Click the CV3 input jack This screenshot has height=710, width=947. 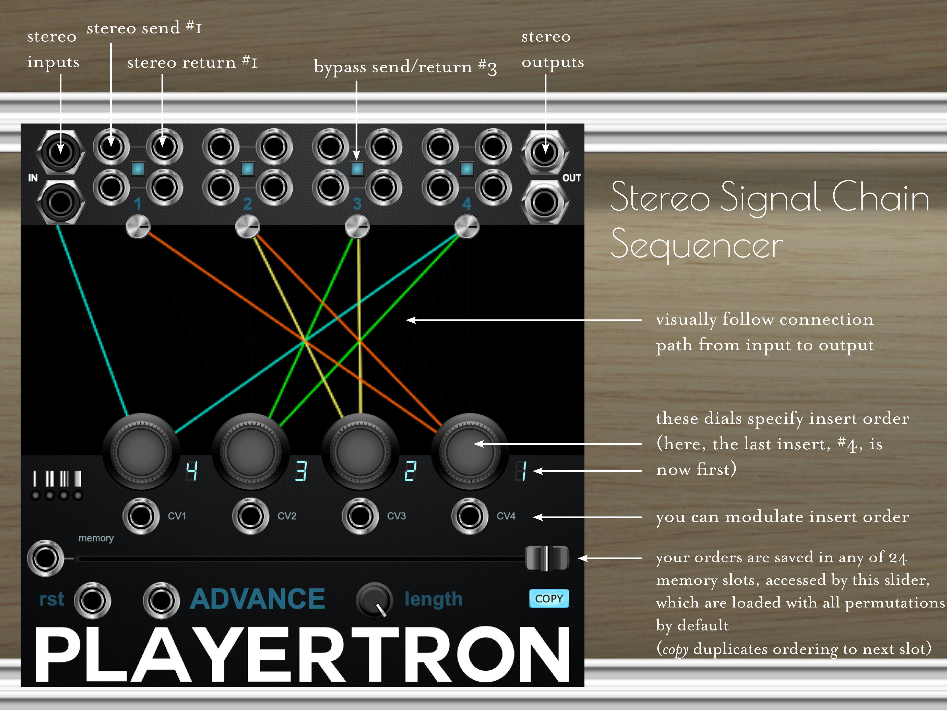tap(360, 516)
